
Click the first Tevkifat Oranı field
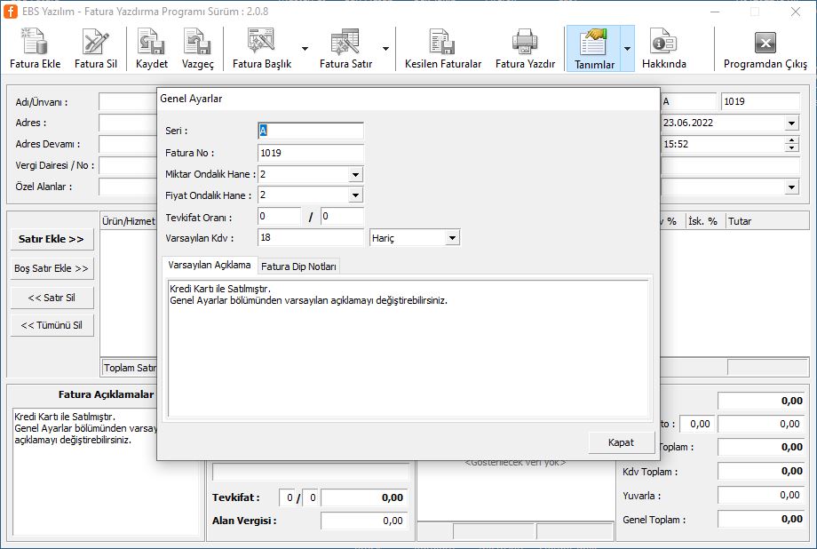click(x=279, y=217)
